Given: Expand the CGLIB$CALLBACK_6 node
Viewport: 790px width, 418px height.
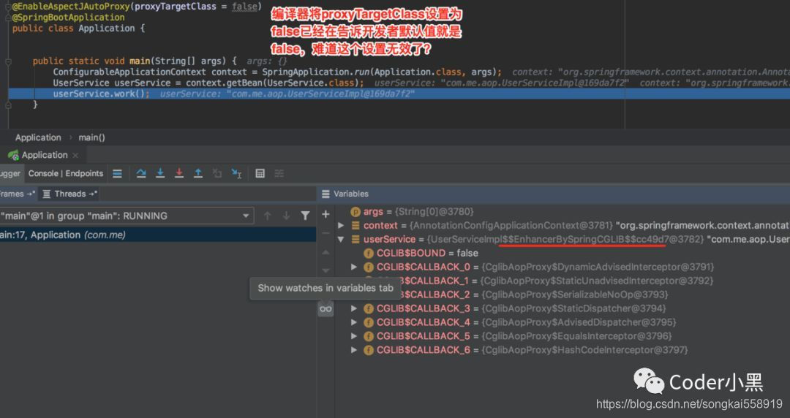Looking at the screenshot, I should (354, 349).
